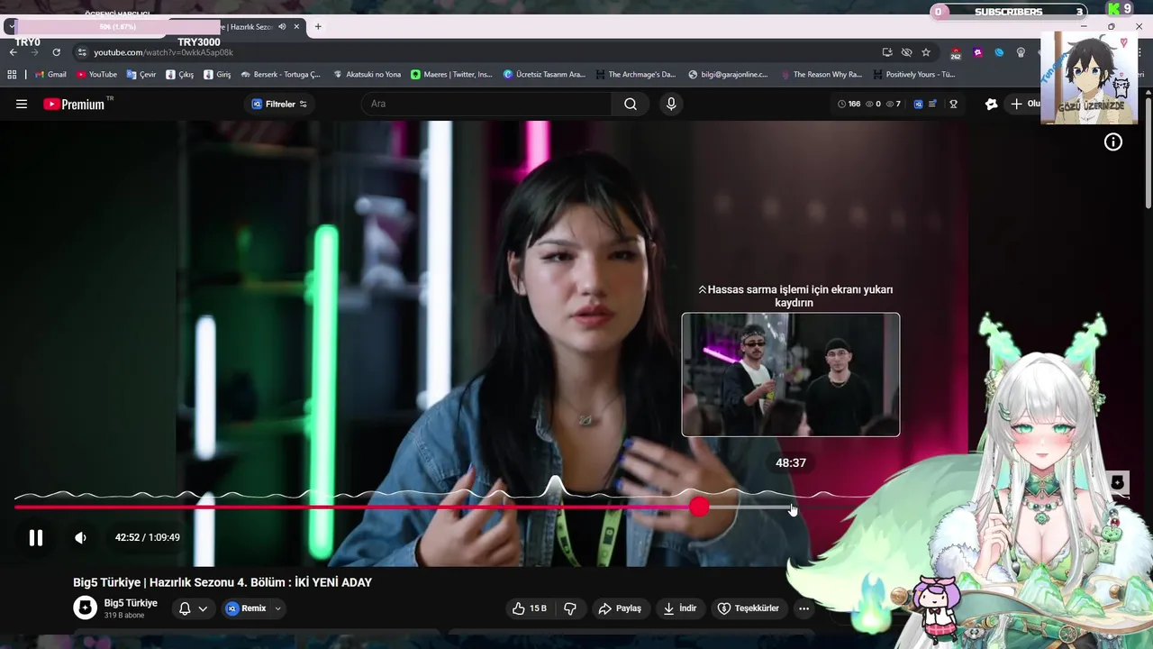Viewport: 1153px width, 649px height.
Task: Reload the page
Action: [x=56, y=52]
